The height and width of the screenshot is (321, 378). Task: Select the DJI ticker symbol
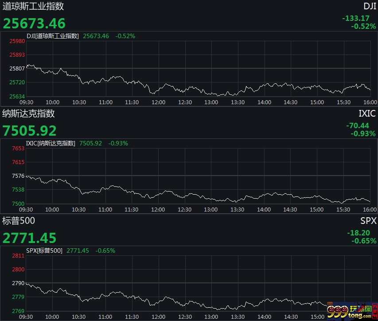click(370, 6)
